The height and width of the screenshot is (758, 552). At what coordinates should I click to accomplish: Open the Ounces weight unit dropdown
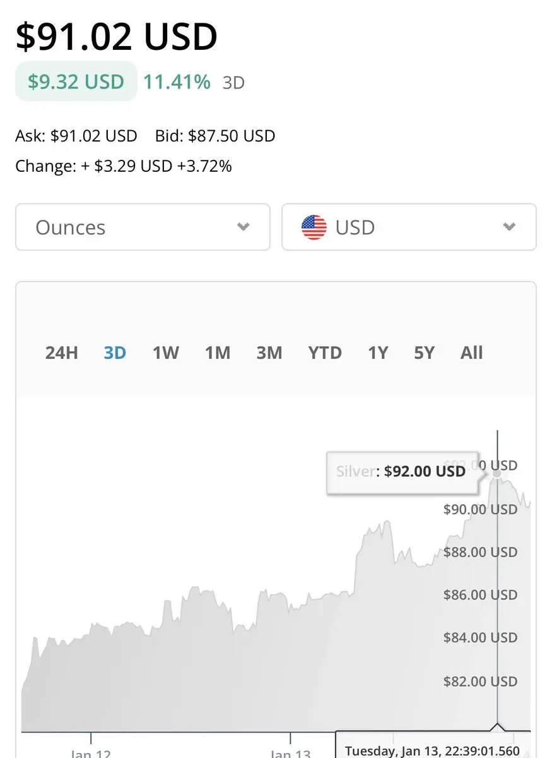tap(143, 227)
